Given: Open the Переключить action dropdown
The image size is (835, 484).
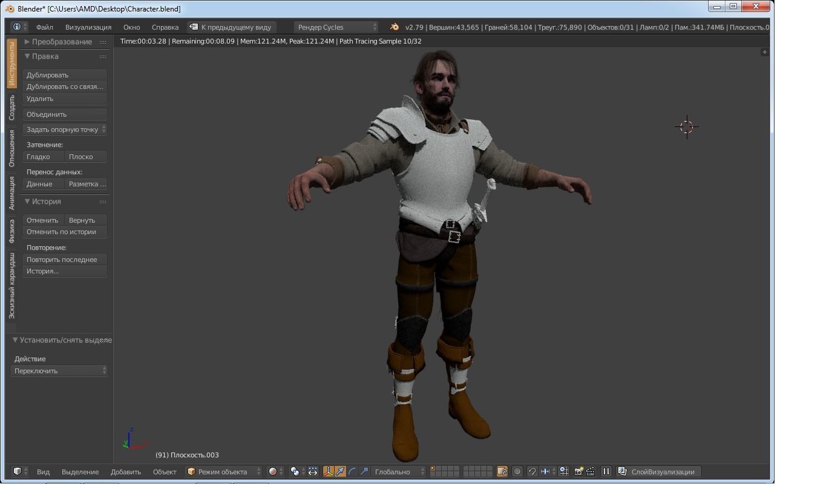Looking at the screenshot, I should coord(59,371).
